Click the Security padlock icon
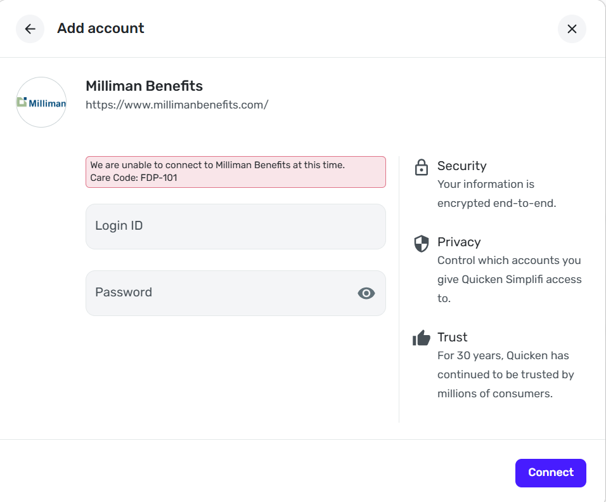Viewport: 606px width, 502px height. [421, 168]
